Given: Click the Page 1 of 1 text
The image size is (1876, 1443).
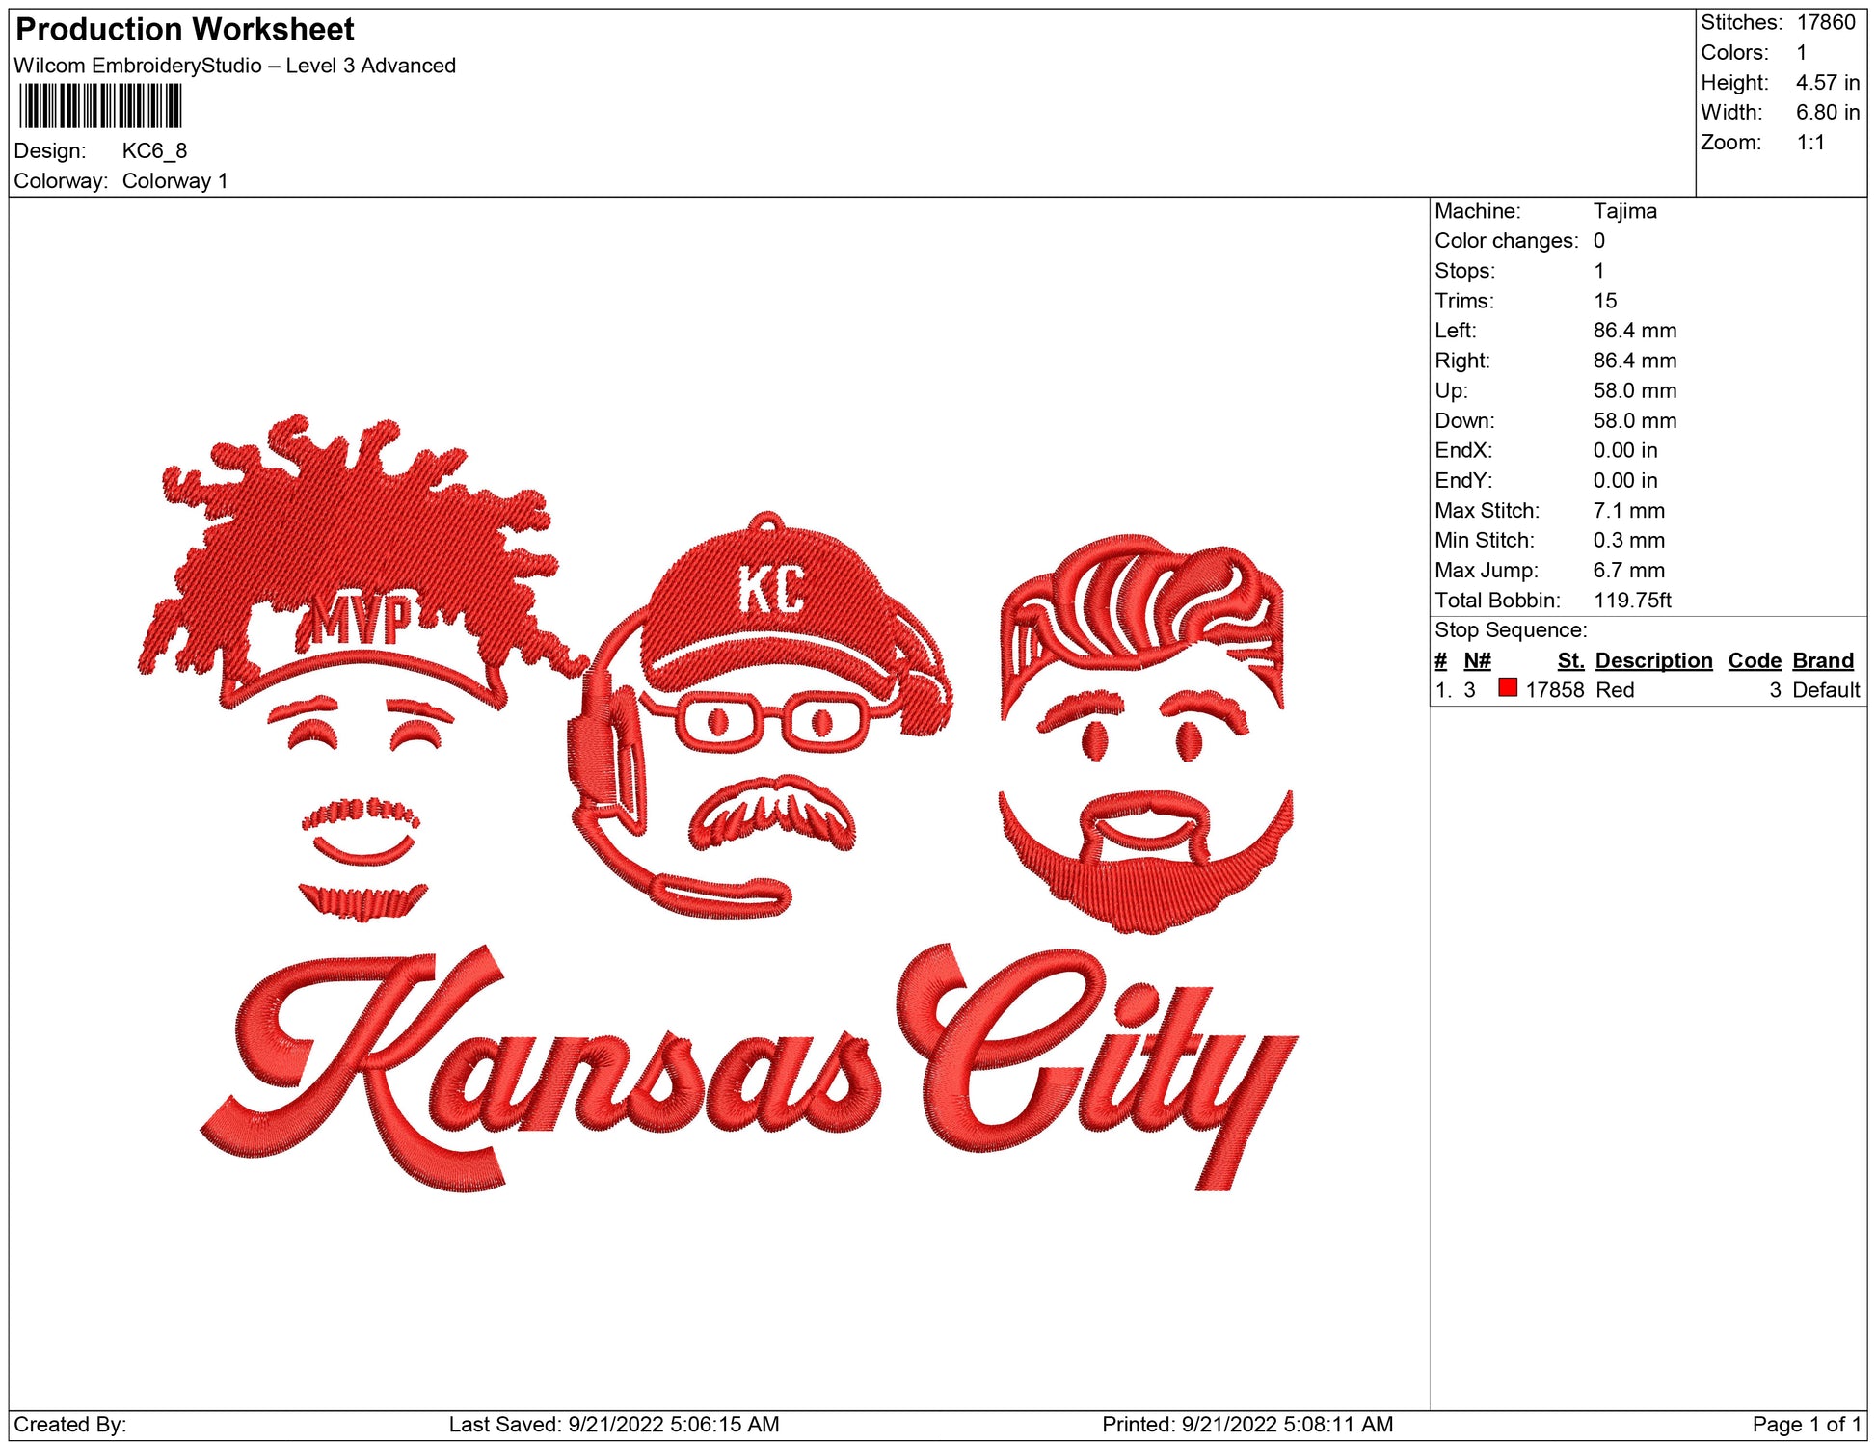Looking at the screenshot, I should point(1806,1425).
